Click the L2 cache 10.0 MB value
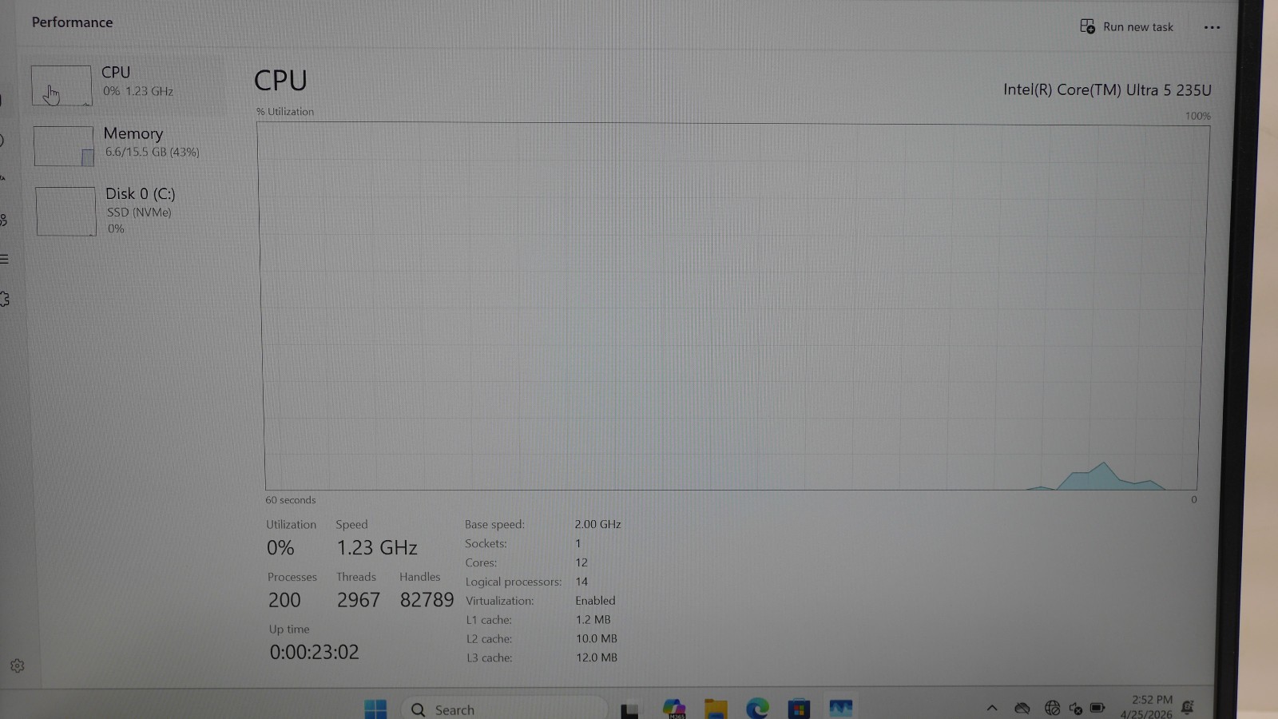This screenshot has height=719, width=1278. click(x=597, y=638)
